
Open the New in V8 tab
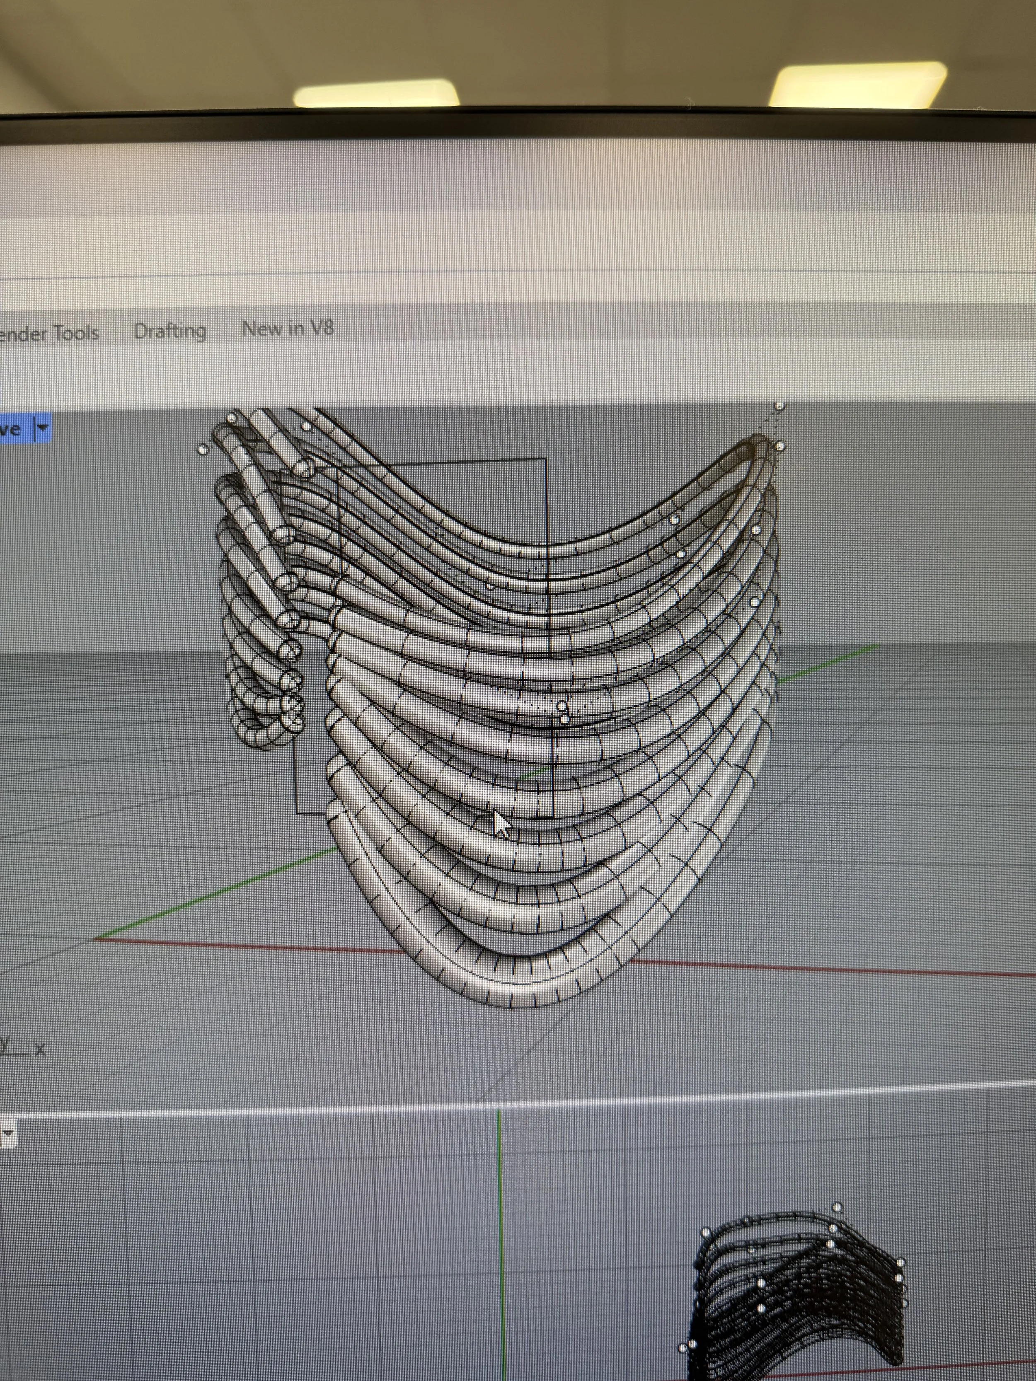point(288,329)
